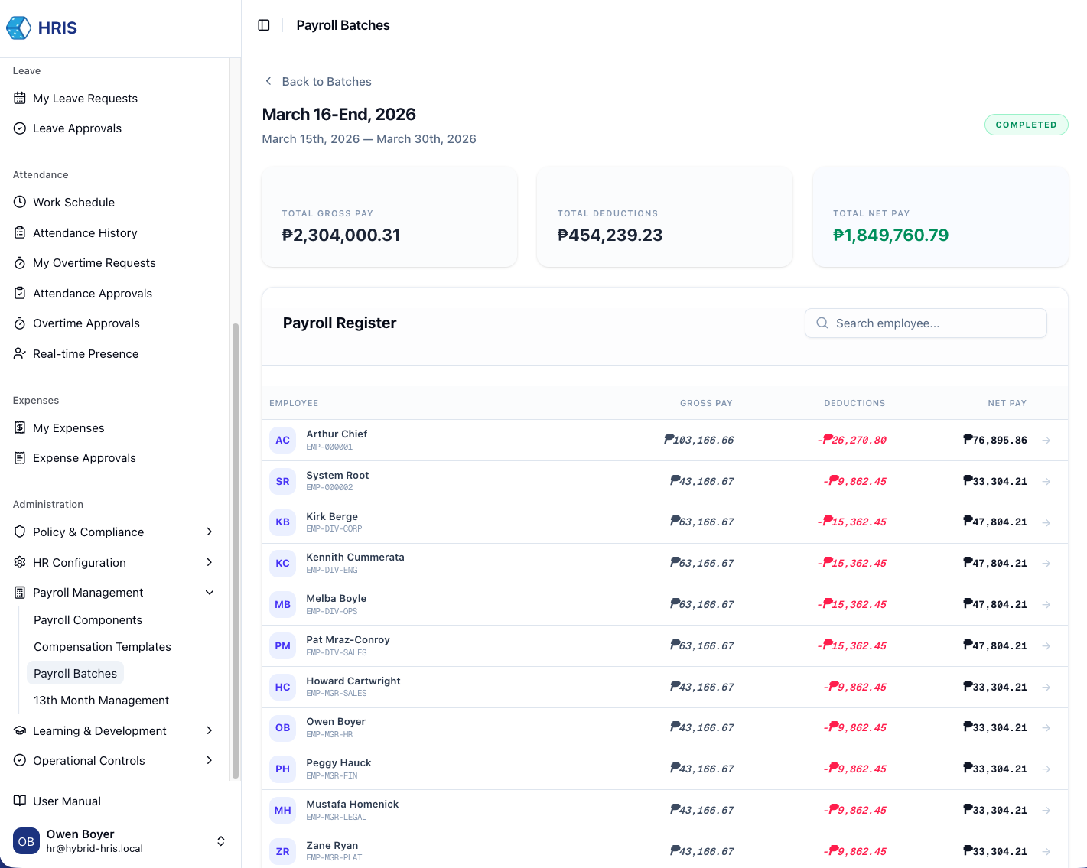1087x868 pixels.
Task: Go back to Batches list
Action: [x=318, y=82]
